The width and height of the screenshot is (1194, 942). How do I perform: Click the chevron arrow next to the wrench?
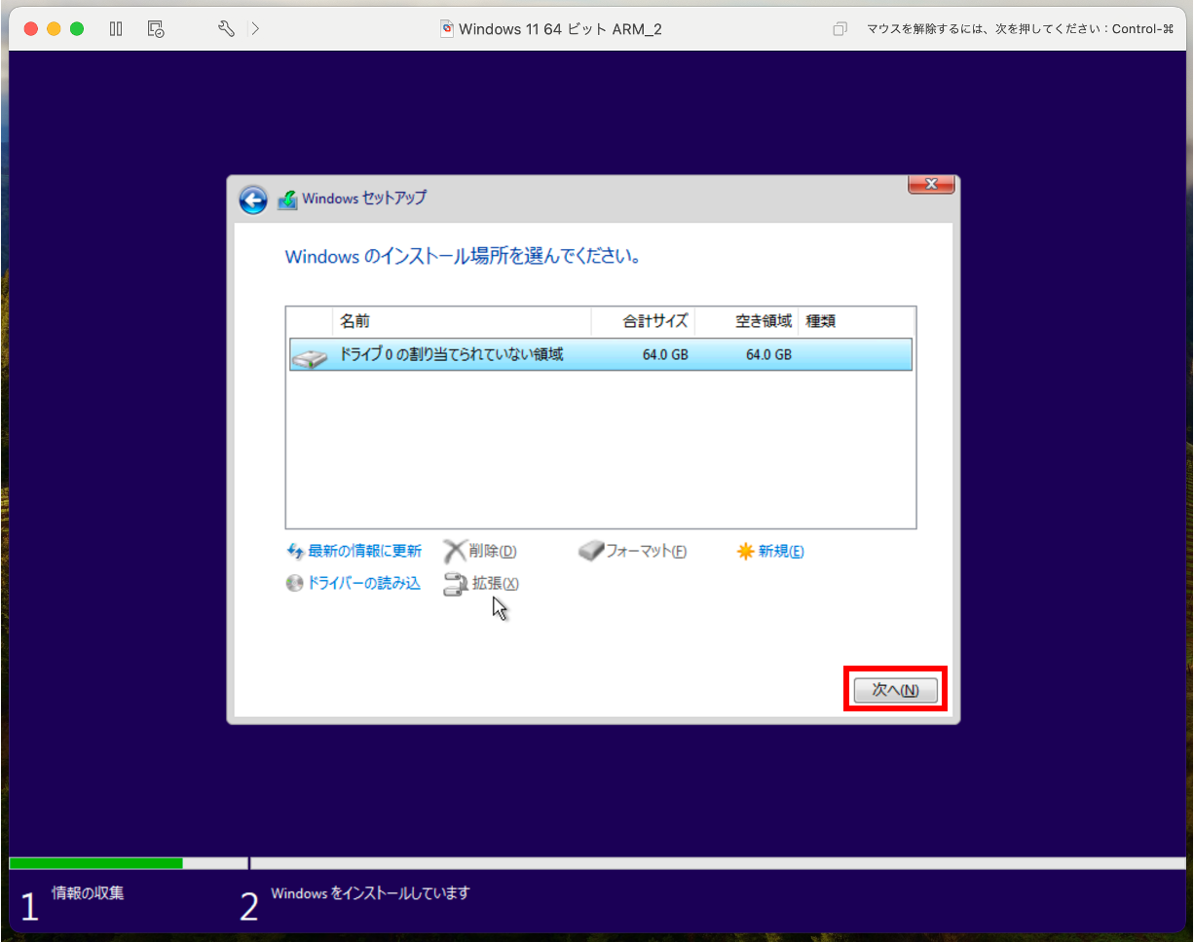pyautogui.click(x=255, y=29)
